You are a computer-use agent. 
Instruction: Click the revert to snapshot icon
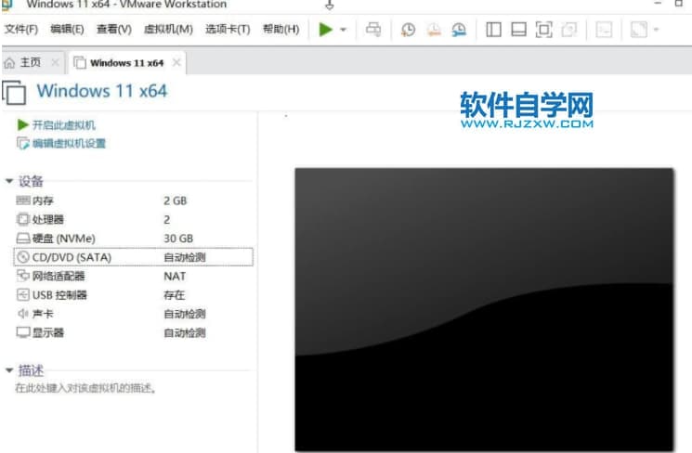(433, 30)
